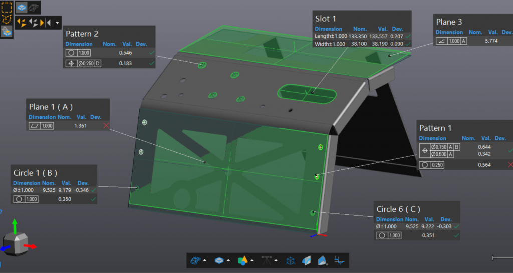This screenshot has height=273, width=513.
Task: Click the multicolor shapes icon in bottom toolbar
Action: [242, 260]
